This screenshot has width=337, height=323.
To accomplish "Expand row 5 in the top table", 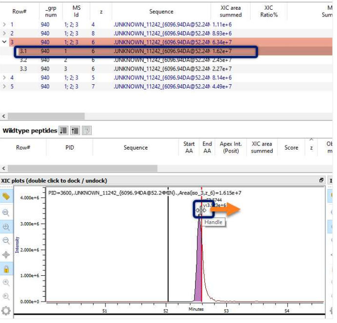I will (x=4, y=87).
